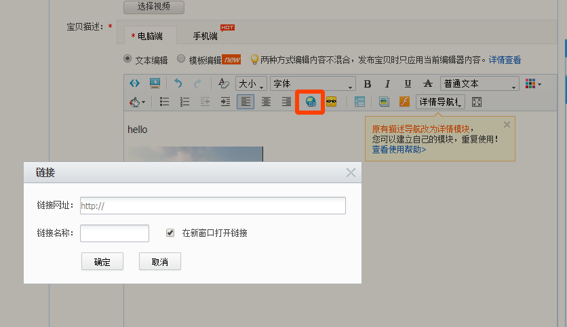Open the background fill color bucket

click(137, 102)
